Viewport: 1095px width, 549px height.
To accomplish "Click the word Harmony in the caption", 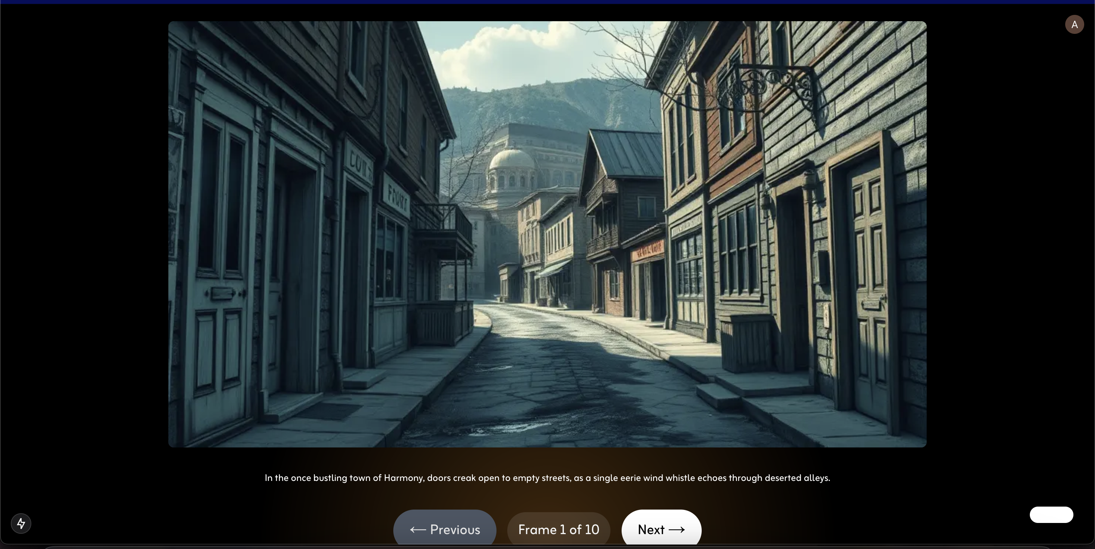I will (x=403, y=478).
